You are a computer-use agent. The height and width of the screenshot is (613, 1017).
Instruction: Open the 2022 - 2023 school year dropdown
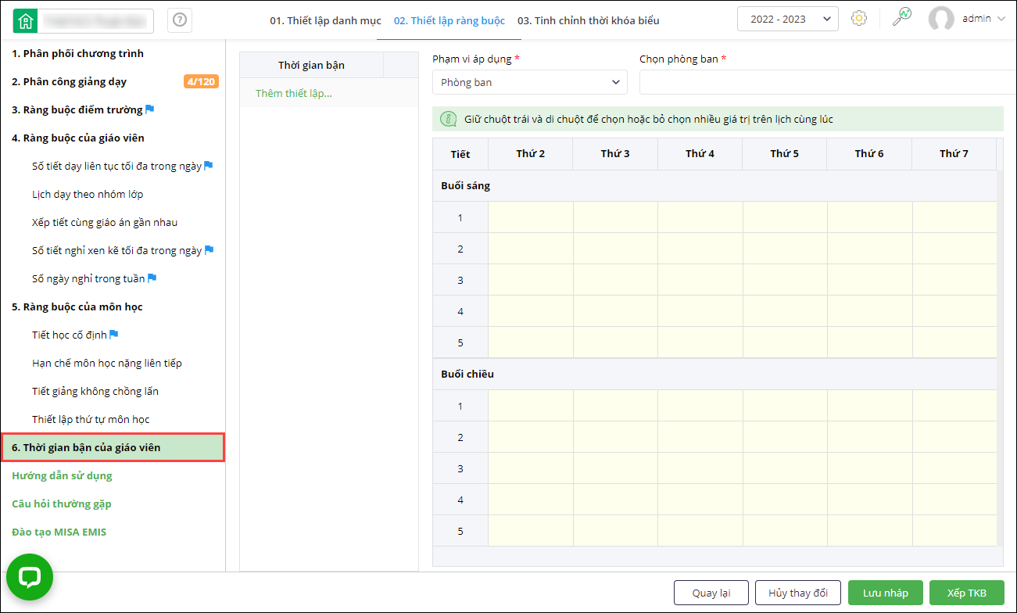(787, 19)
